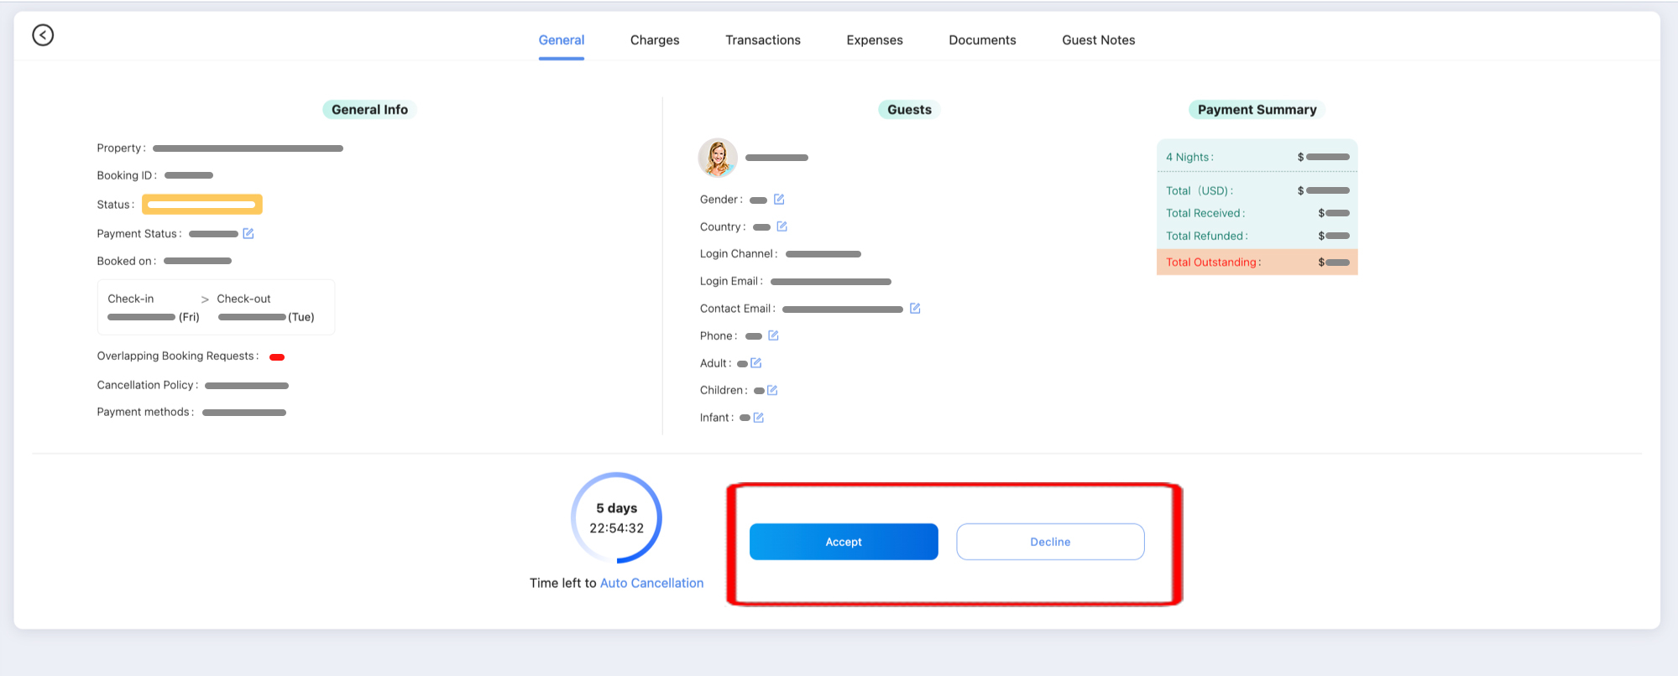Screen dimensions: 1678x676
Task: View the Guest Notes tab
Action: (x=1098, y=40)
